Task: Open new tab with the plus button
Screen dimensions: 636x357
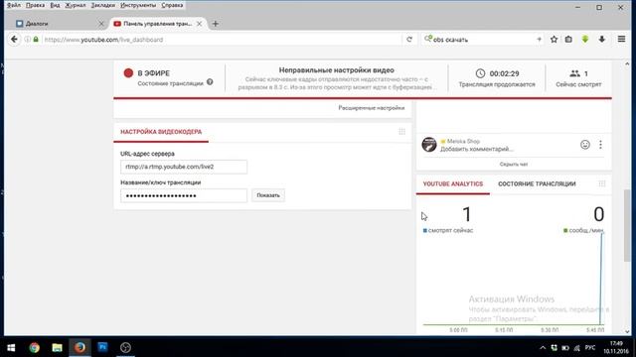Action: point(216,24)
